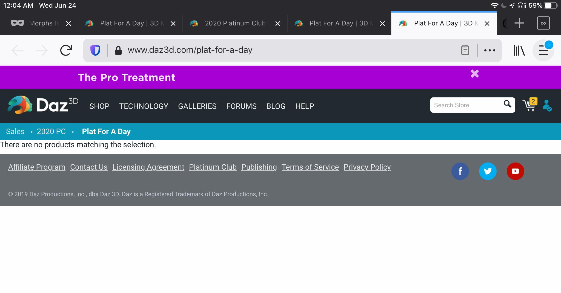
Task: Open the tracking protection shield icon
Action: (95, 50)
